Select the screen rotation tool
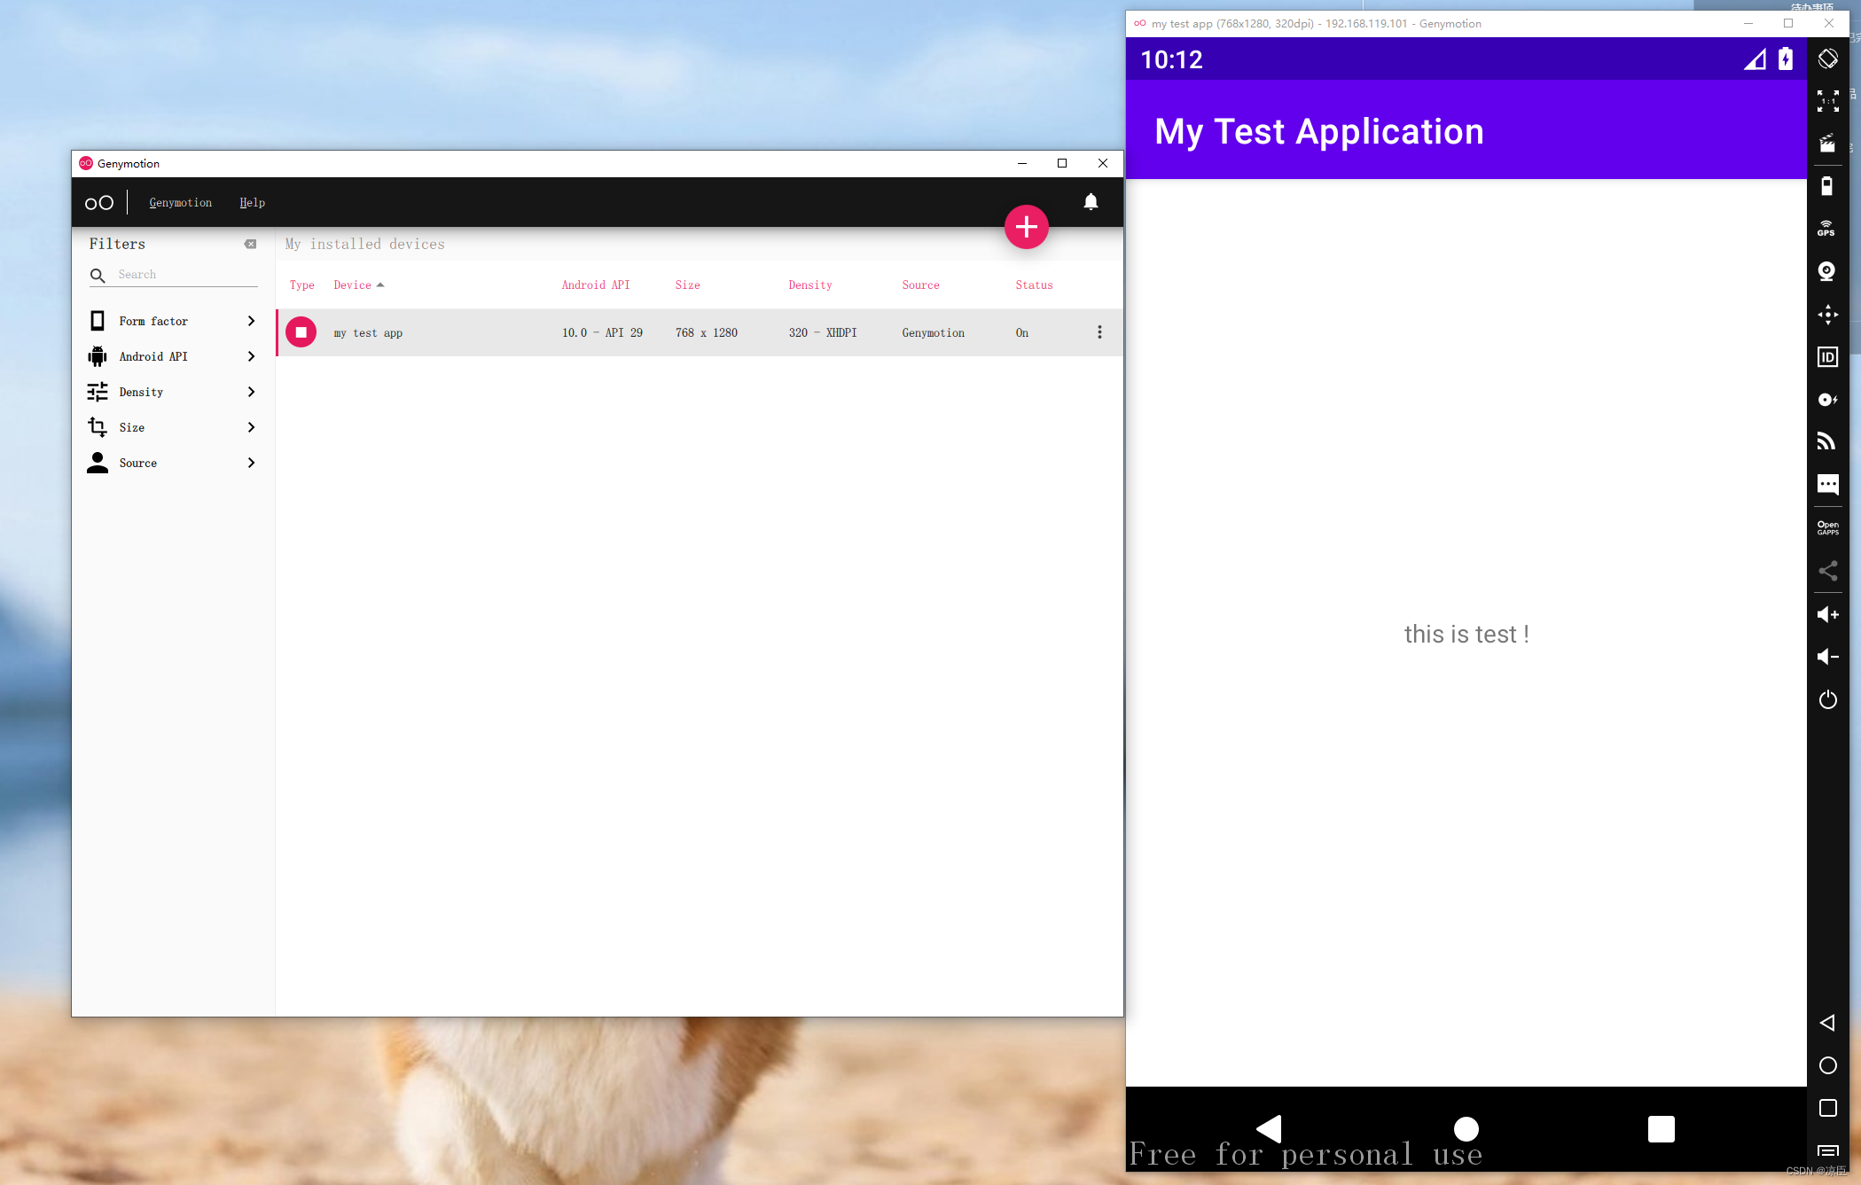 (x=1827, y=58)
